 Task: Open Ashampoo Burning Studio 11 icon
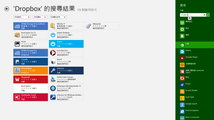pyautogui.click(x=53, y=88)
